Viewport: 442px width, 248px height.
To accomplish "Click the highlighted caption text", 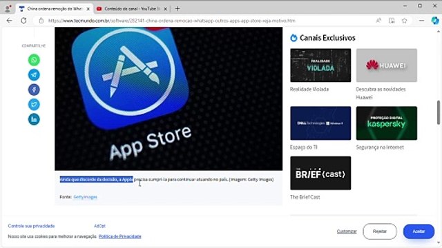I will (97, 179).
